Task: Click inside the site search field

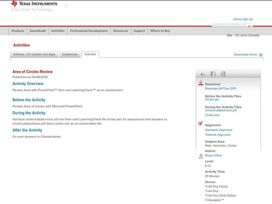Action: point(228,27)
